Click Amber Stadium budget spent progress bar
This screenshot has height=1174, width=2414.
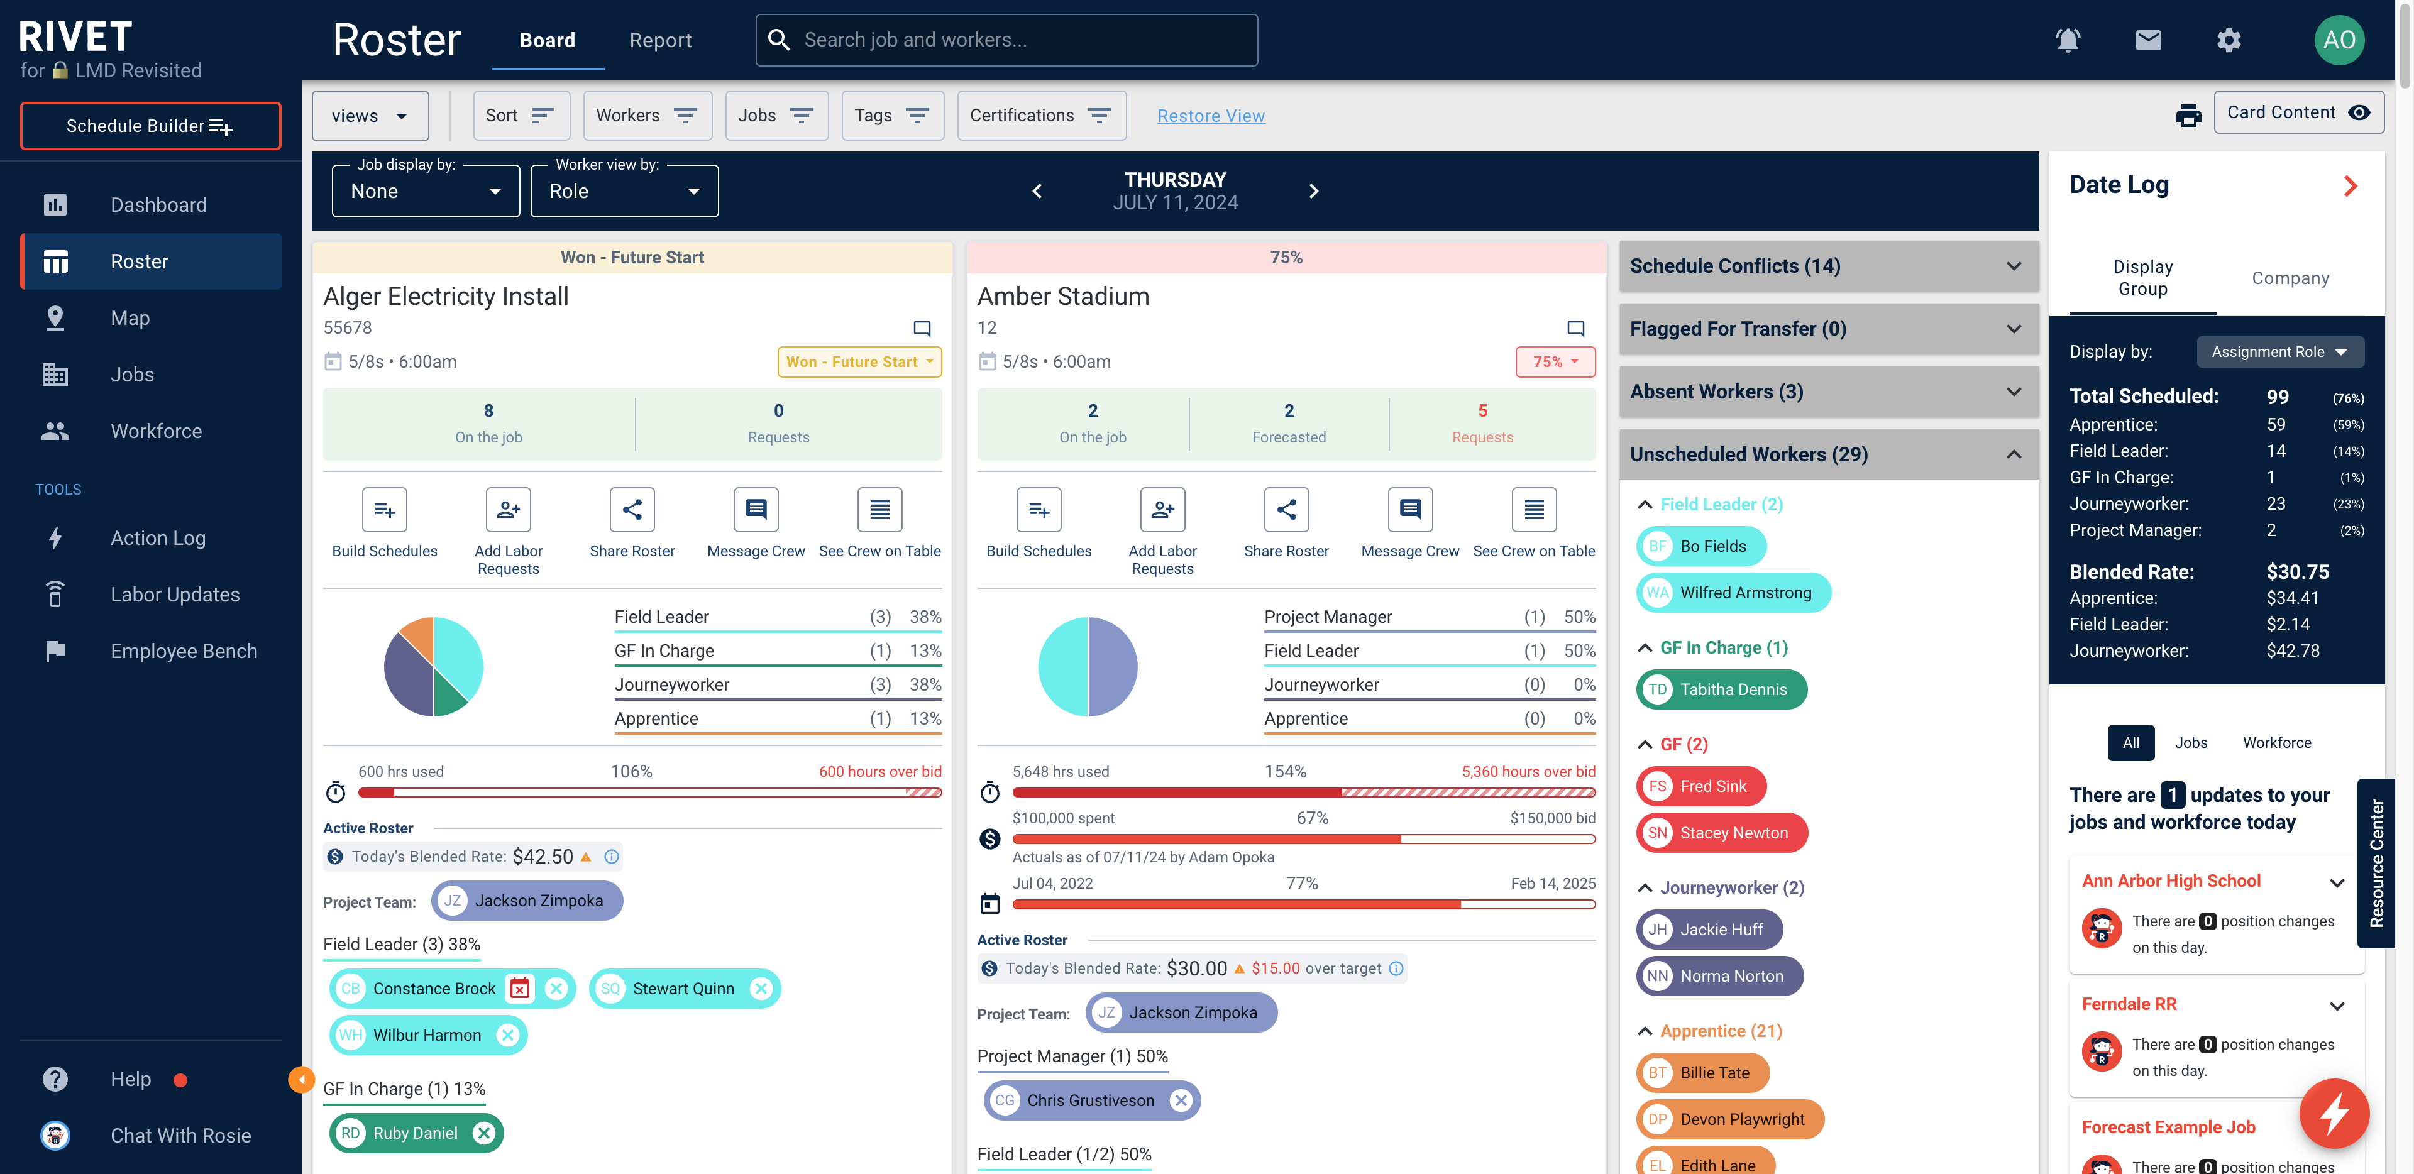pos(1304,838)
